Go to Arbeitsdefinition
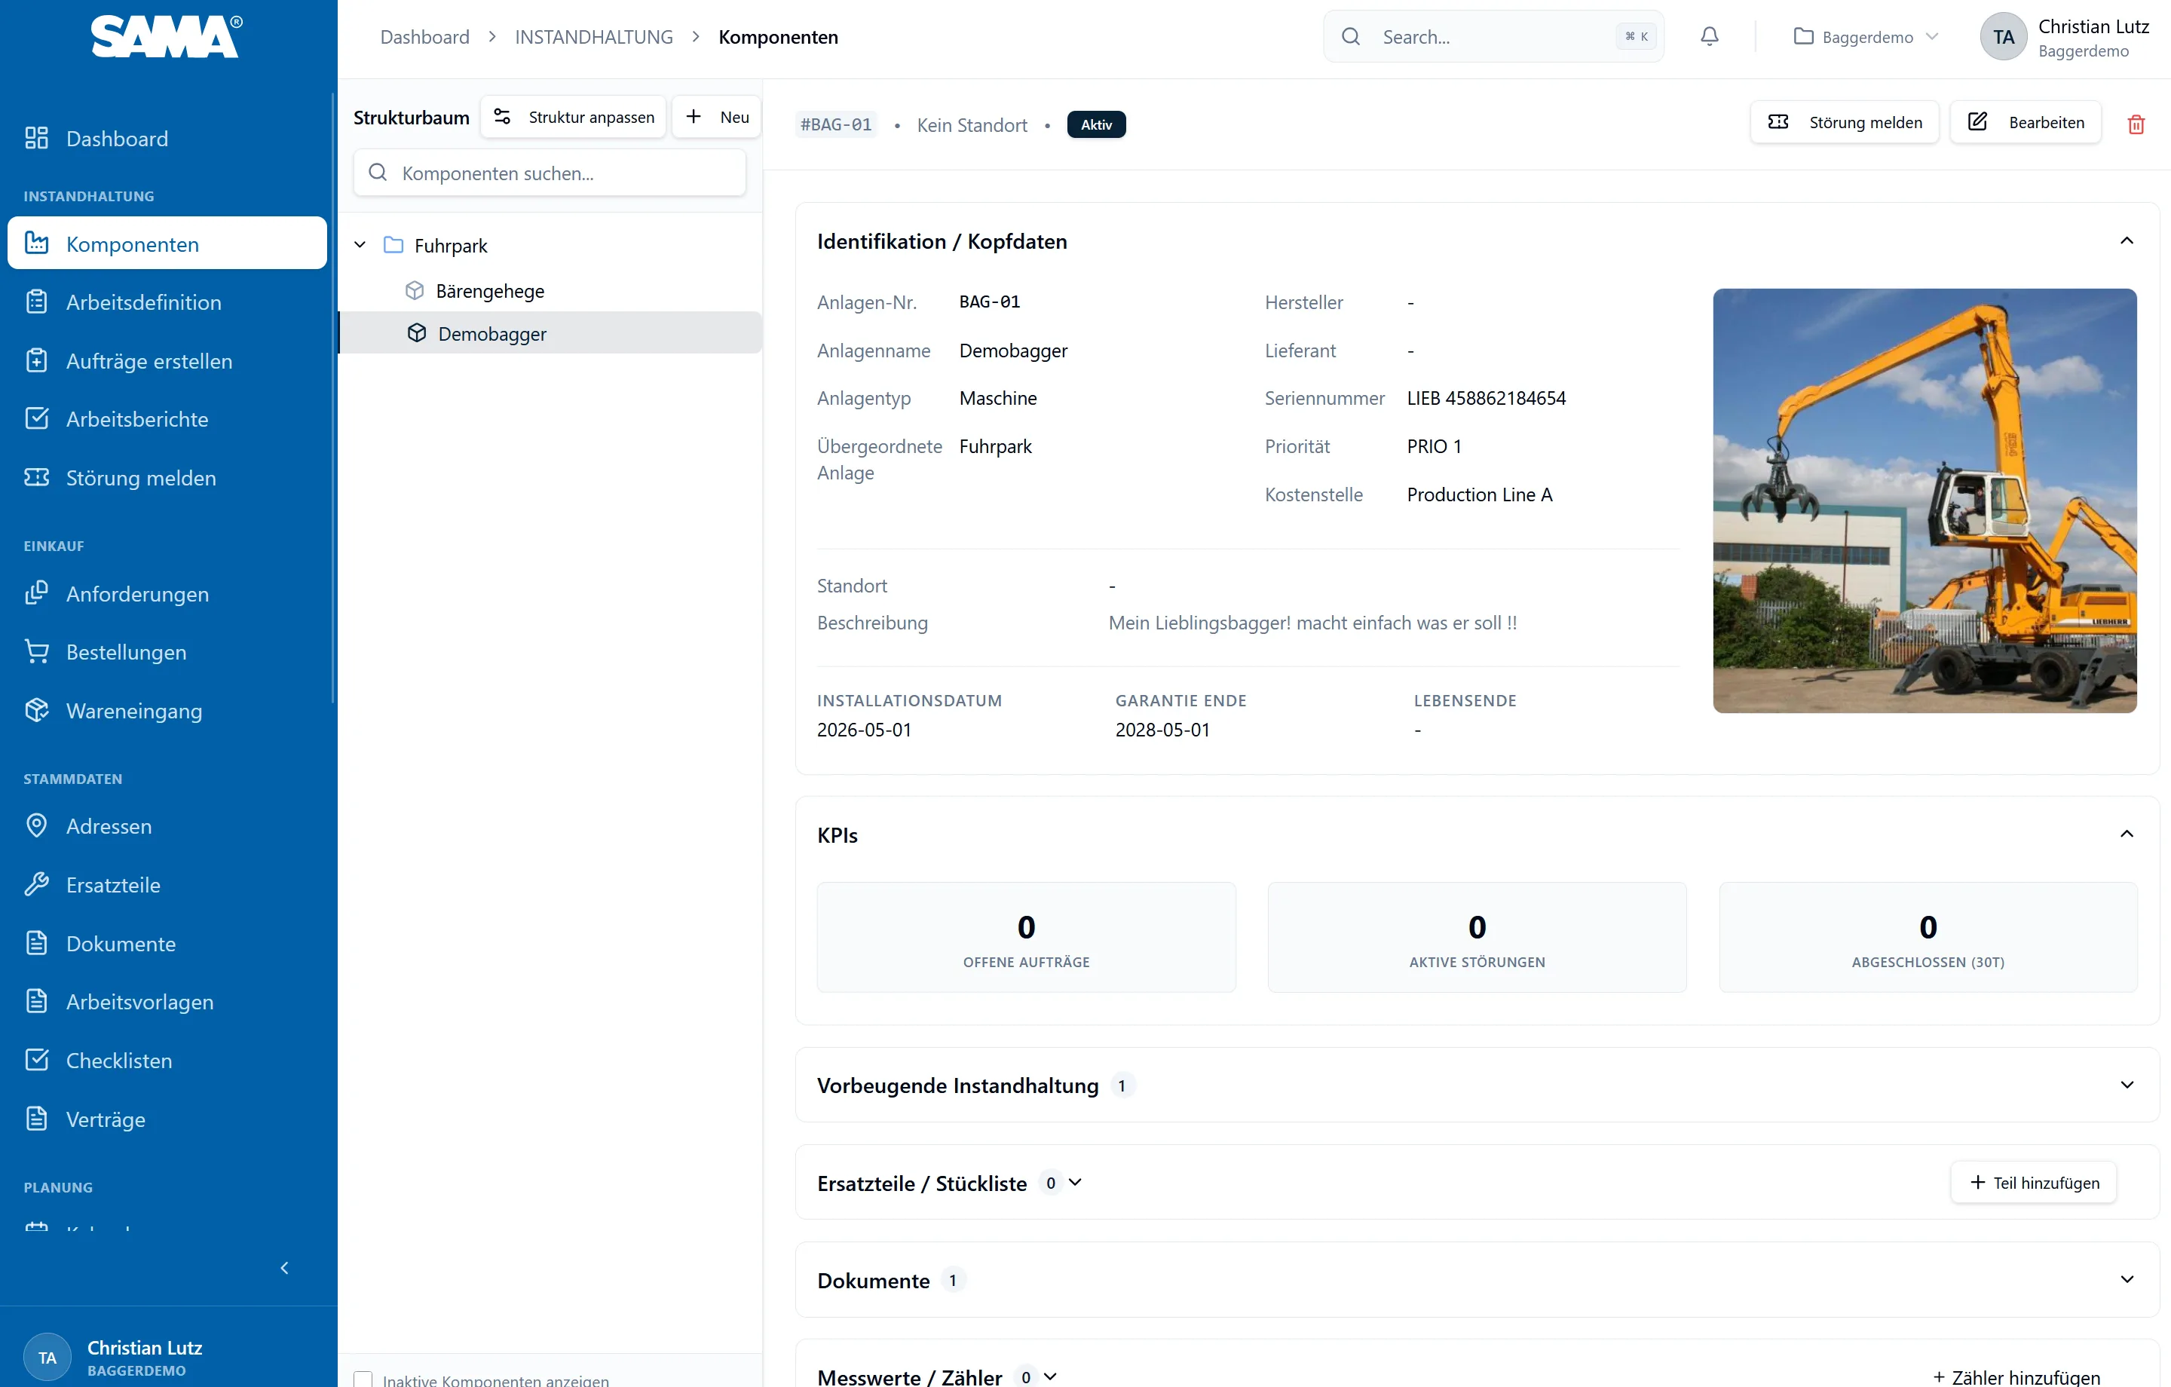 tap(167, 302)
